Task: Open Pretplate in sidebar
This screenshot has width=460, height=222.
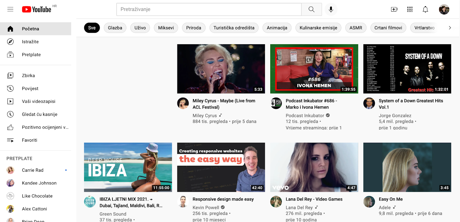Action: click(36, 55)
